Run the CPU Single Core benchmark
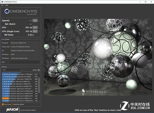154x113 pixels. [35, 31]
